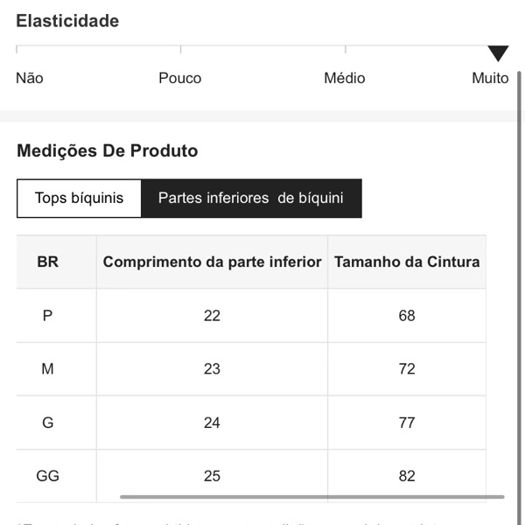Click the Tamanho da Cintura header
525x525 pixels.
(x=407, y=262)
